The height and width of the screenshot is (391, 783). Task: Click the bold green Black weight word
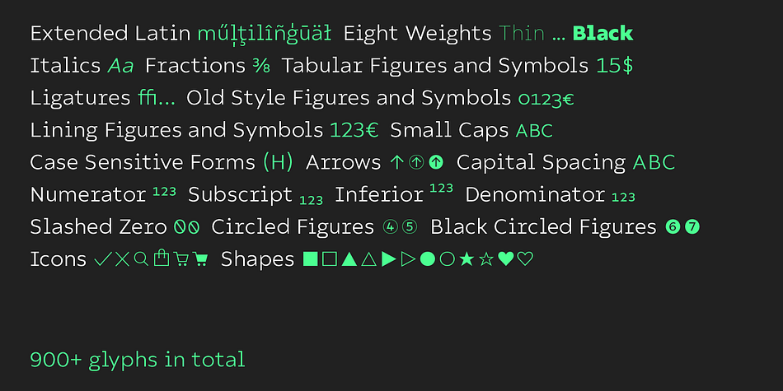[x=602, y=34]
